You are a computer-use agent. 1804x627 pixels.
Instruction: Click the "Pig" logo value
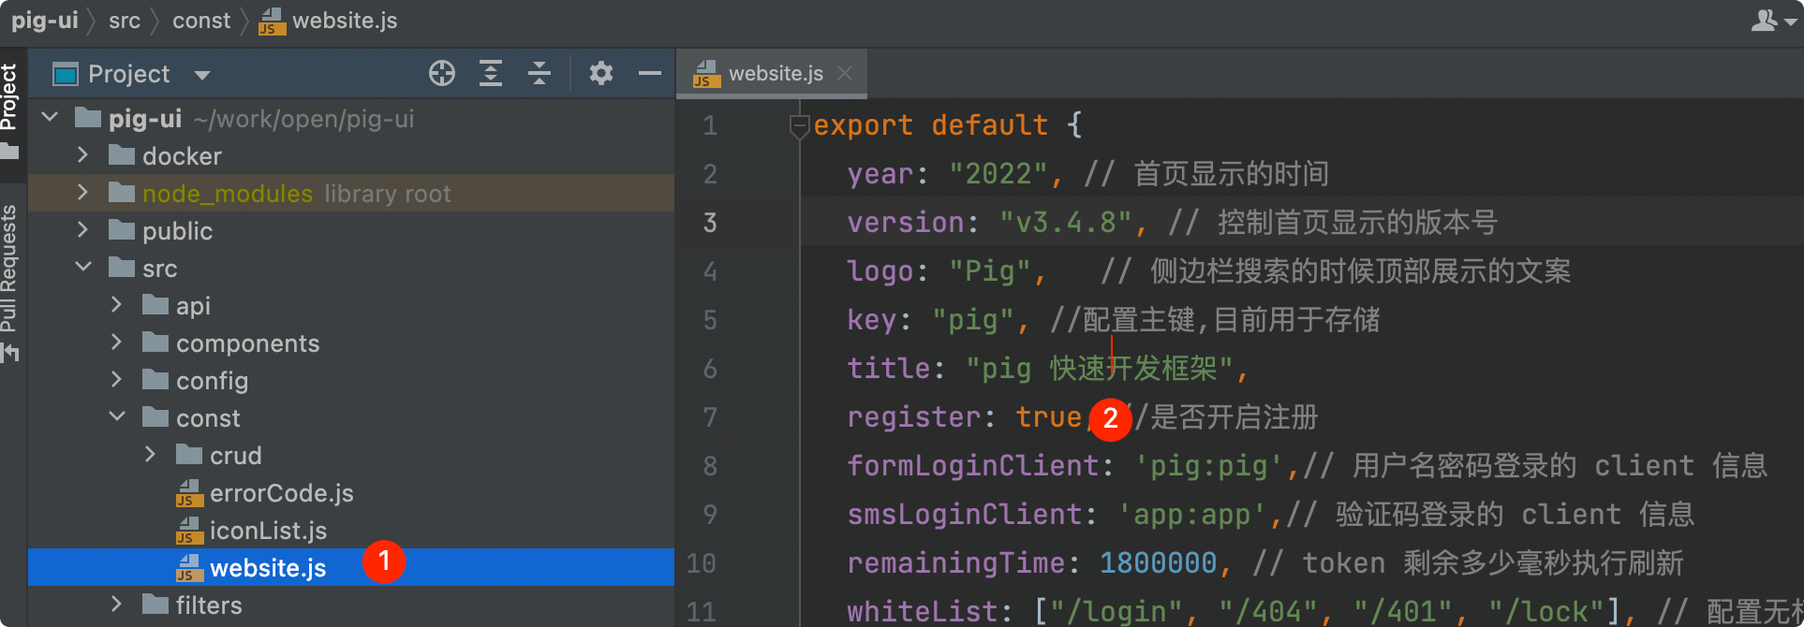(990, 271)
